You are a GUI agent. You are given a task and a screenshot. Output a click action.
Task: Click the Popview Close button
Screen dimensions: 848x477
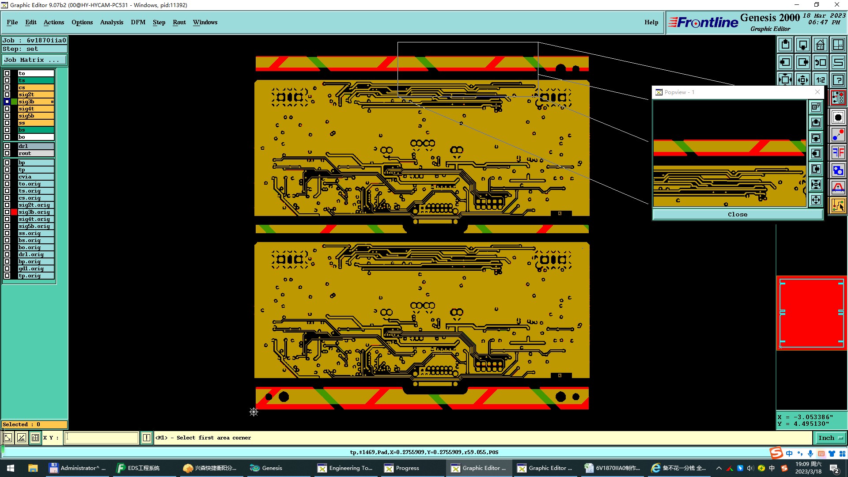tap(738, 215)
